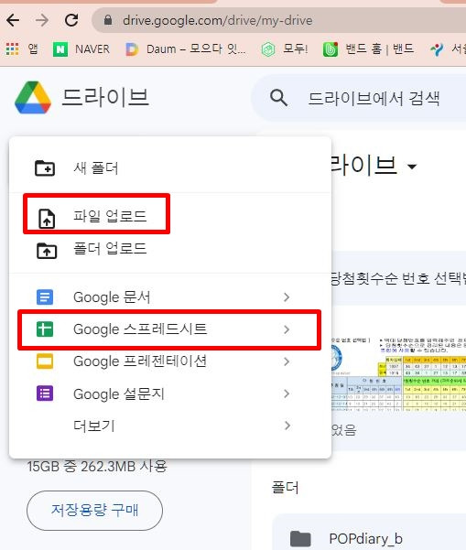
Task: Click the 드라이브에서 검색 search field
Action: pos(374,98)
